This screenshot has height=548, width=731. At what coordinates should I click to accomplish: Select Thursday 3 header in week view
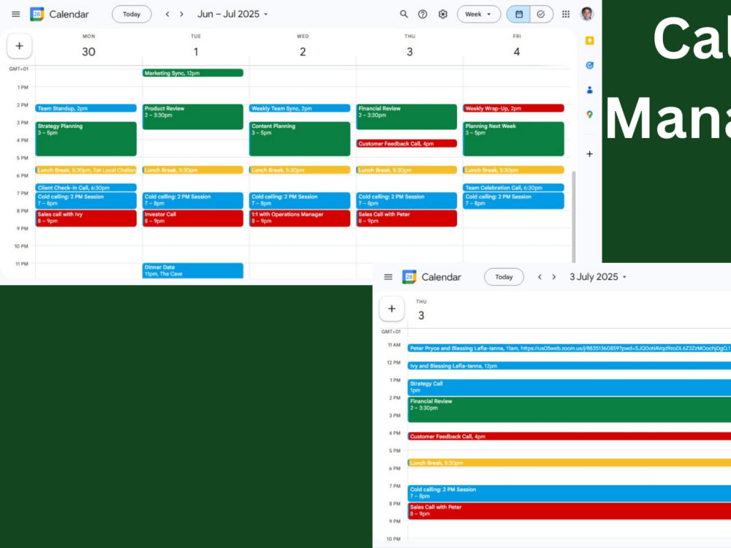[409, 47]
